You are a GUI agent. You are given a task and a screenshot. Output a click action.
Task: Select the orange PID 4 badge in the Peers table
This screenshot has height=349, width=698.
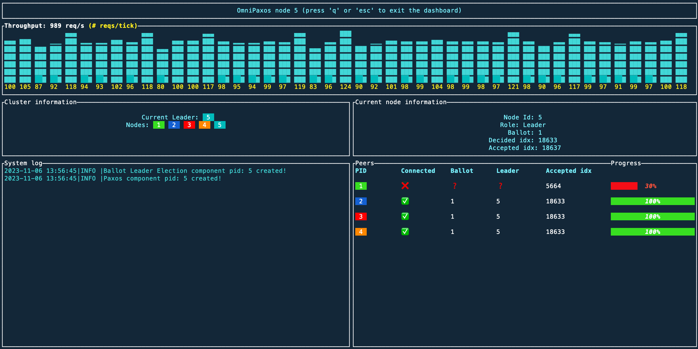pyautogui.click(x=361, y=232)
